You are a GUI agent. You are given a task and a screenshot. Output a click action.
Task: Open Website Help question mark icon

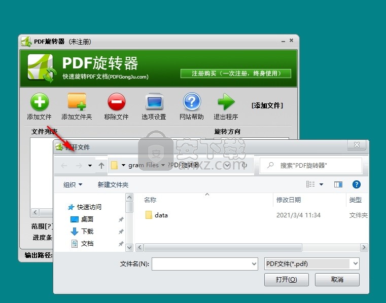click(192, 101)
